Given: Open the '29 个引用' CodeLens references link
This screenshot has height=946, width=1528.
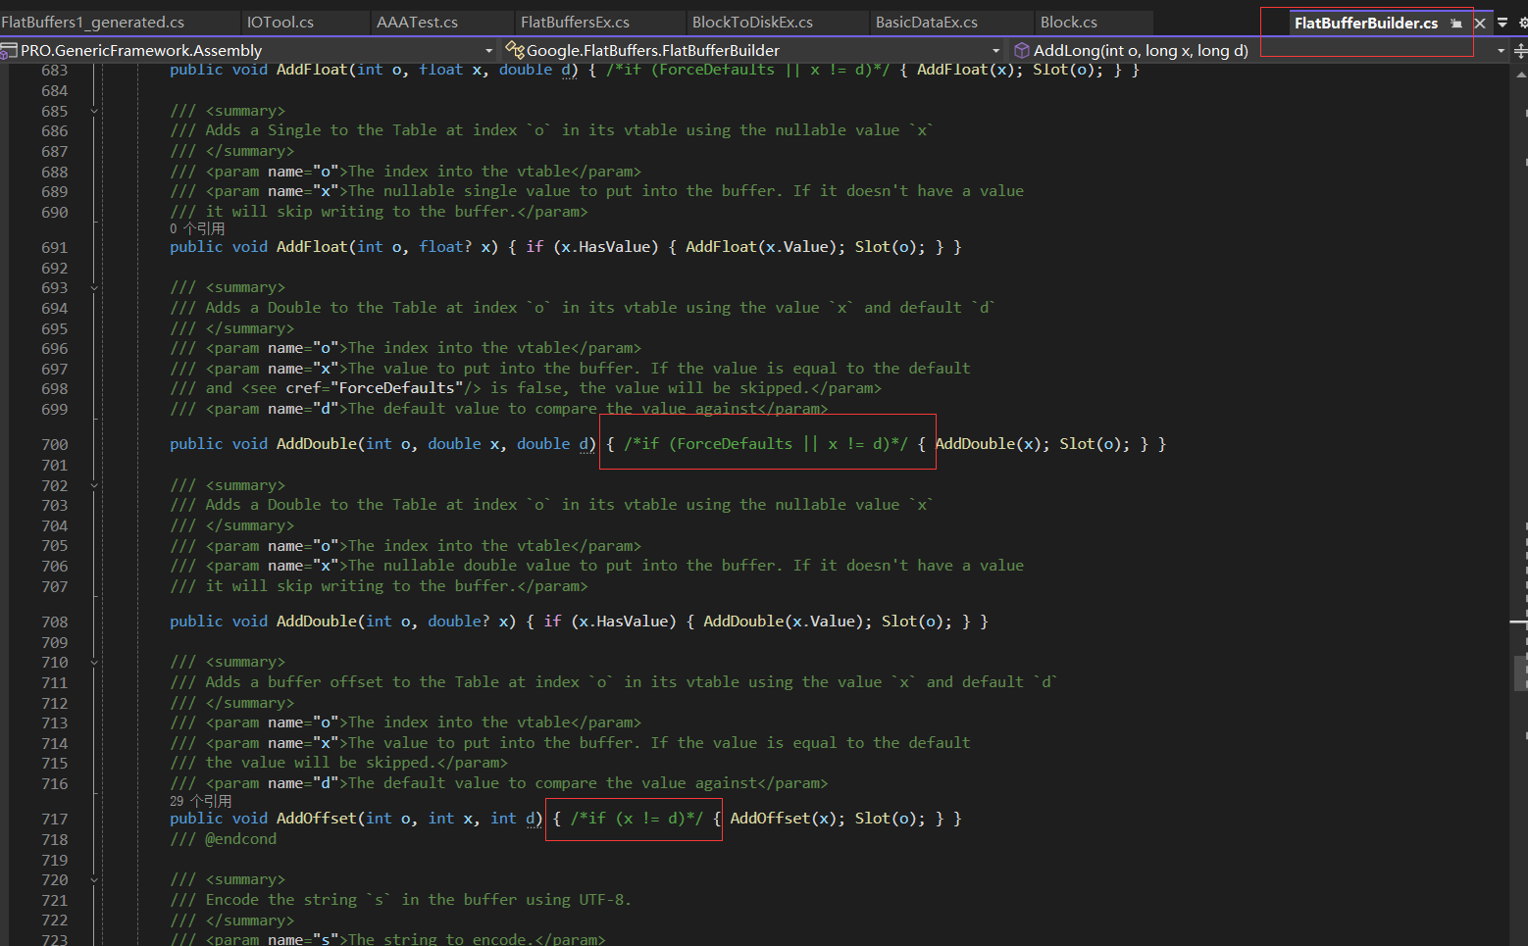Looking at the screenshot, I should coord(200,801).
